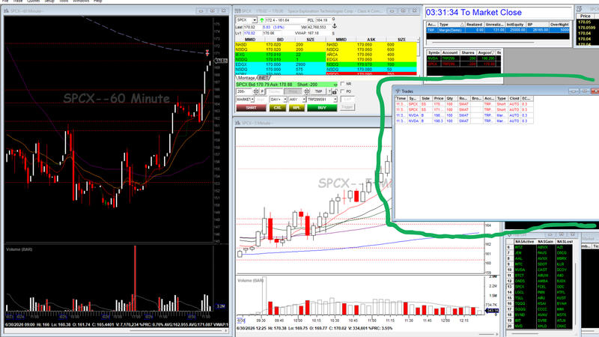The height and width of the screenshot is (337, 599).
Task: Click the anchor icon in the montage window
Action: [334, 26]
